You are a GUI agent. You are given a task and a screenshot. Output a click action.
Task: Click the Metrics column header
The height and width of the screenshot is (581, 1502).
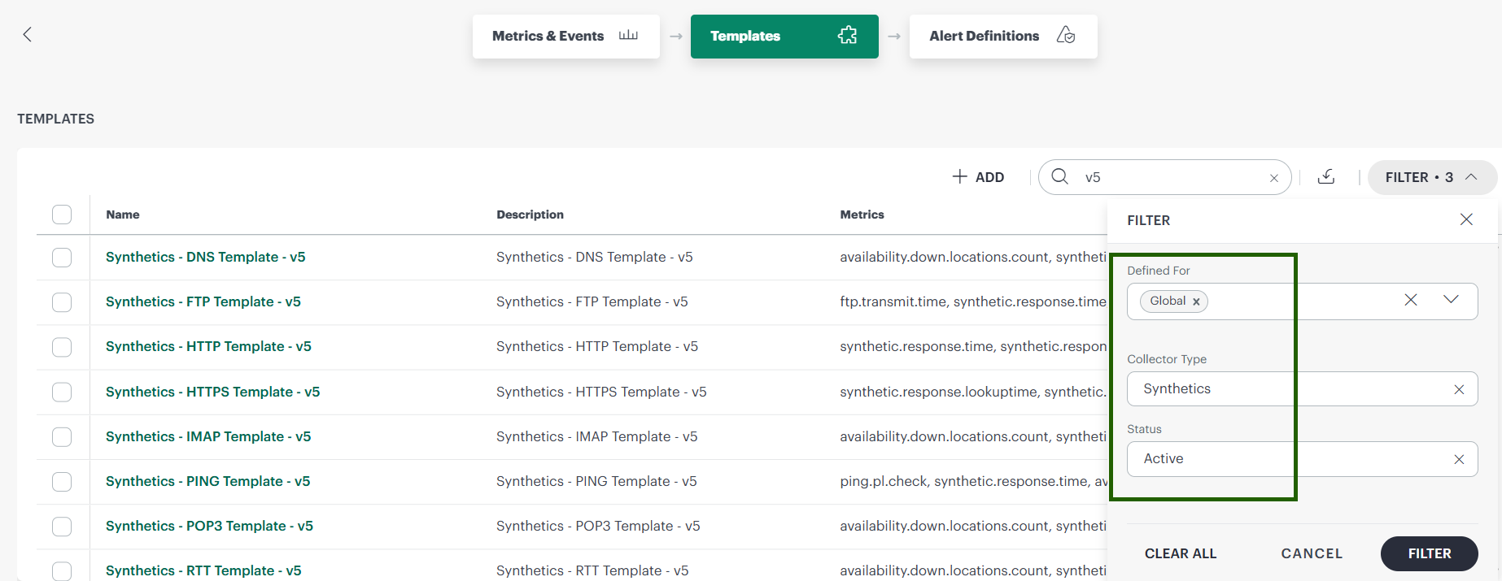click(x=862, y=215)
